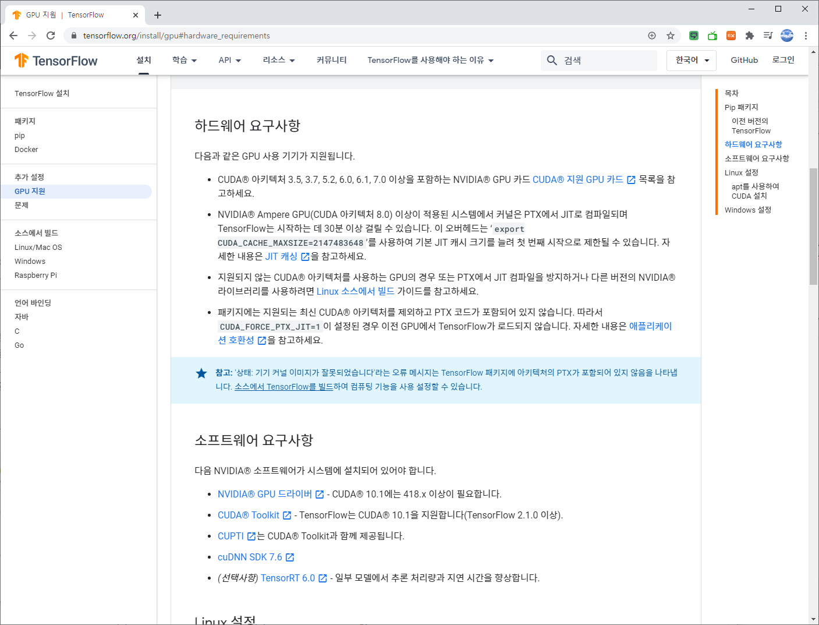Click the site lock icon in address bar
The height and width of the screenshot is (625, 819).
pos(73,36)
